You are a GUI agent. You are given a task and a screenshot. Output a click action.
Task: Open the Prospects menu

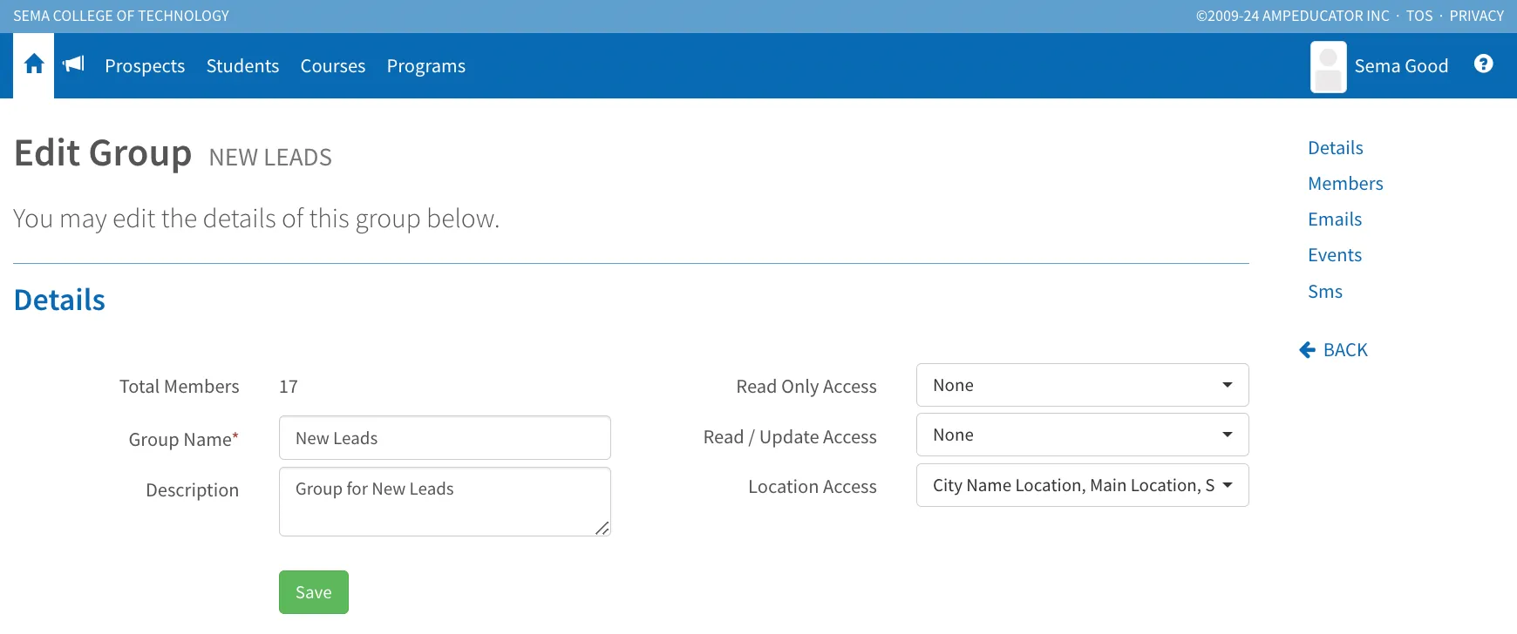[145, 66]
